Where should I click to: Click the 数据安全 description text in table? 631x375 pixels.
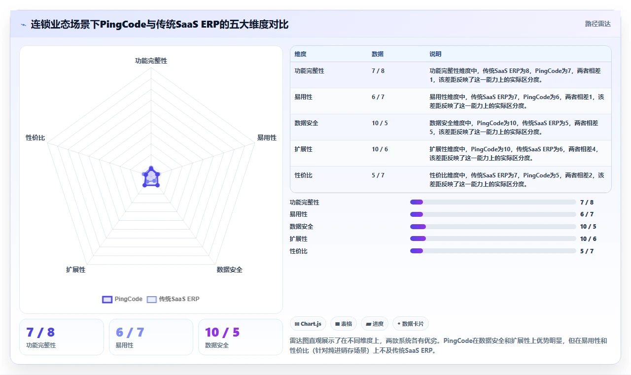tap(514, 127)
